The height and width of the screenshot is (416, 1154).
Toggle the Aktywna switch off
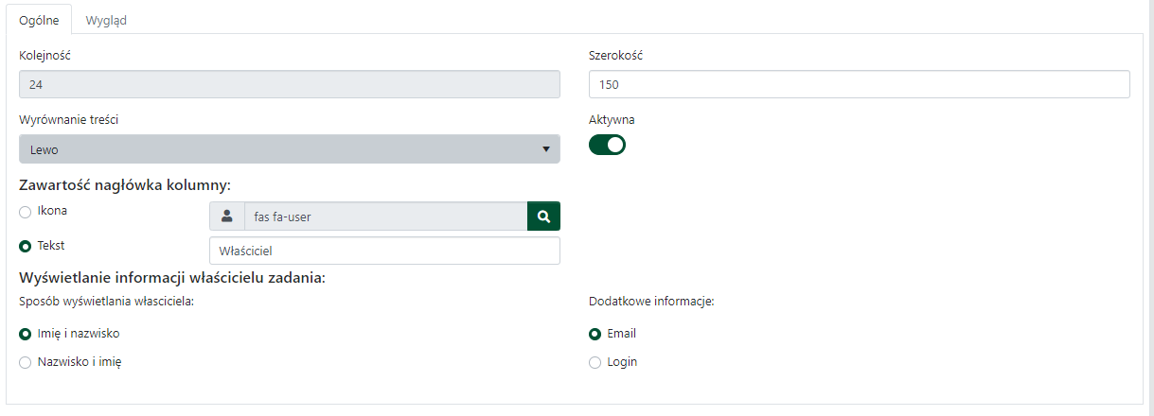click(x=607, y=145)
